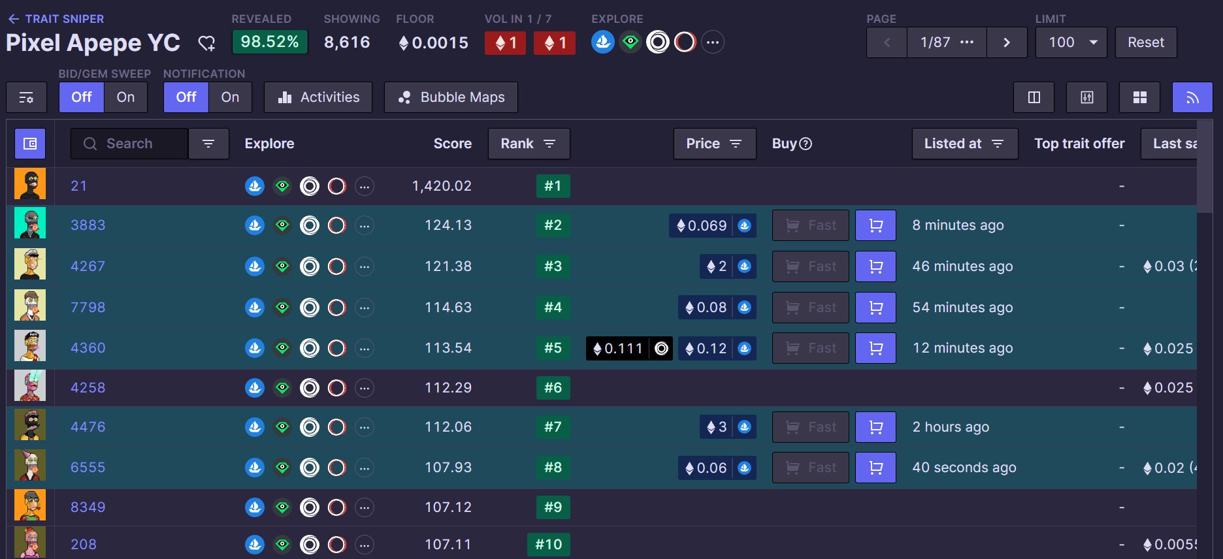The image size is (1223, 559).
Task: Click Fast buy for token 6555
Action: (x=810, y=468)
